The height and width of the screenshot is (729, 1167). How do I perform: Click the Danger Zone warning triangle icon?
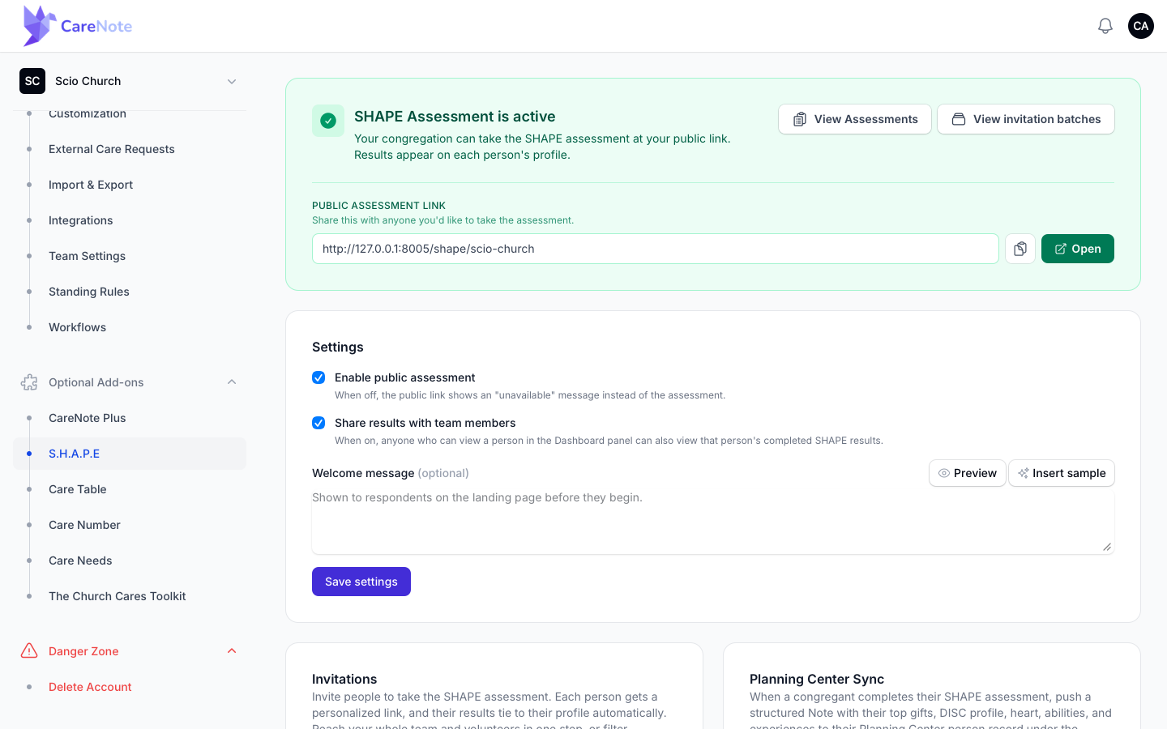(29, 651)
